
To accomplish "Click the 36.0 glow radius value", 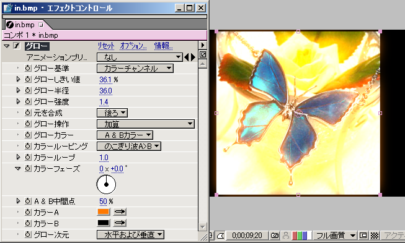I will tap(105, 91).
